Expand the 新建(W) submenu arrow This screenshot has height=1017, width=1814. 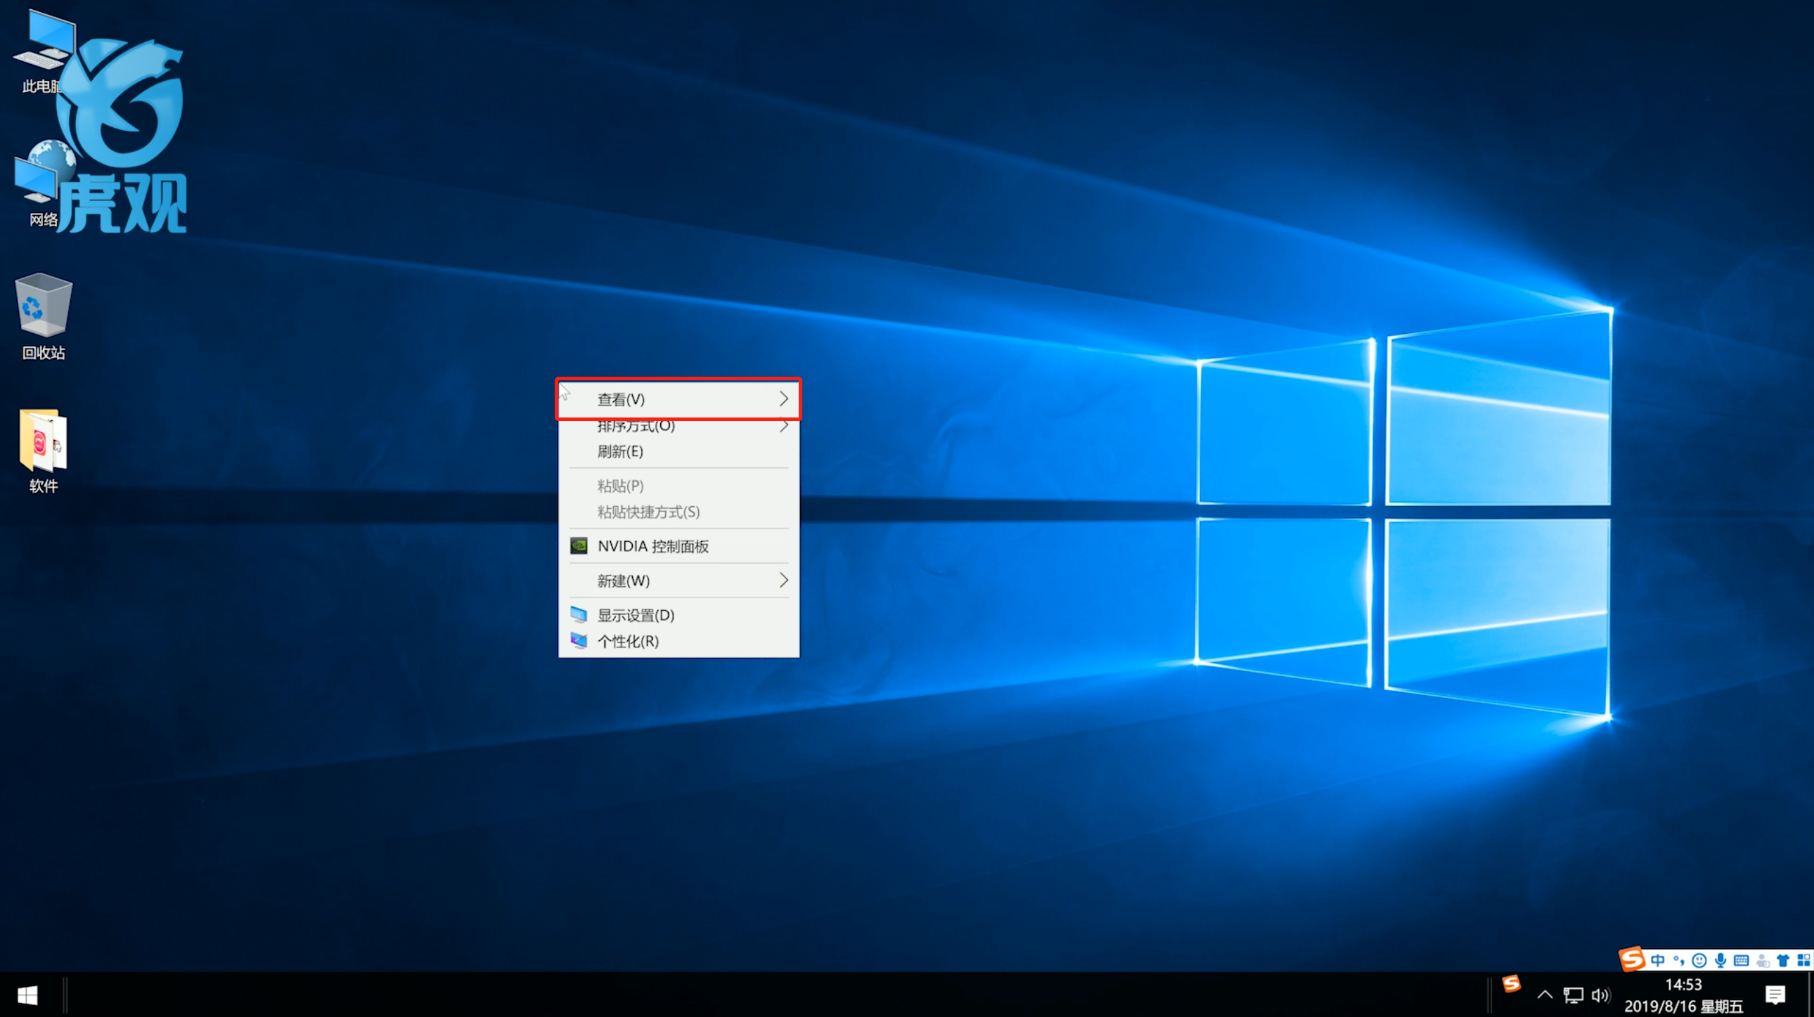coord(784,581)
